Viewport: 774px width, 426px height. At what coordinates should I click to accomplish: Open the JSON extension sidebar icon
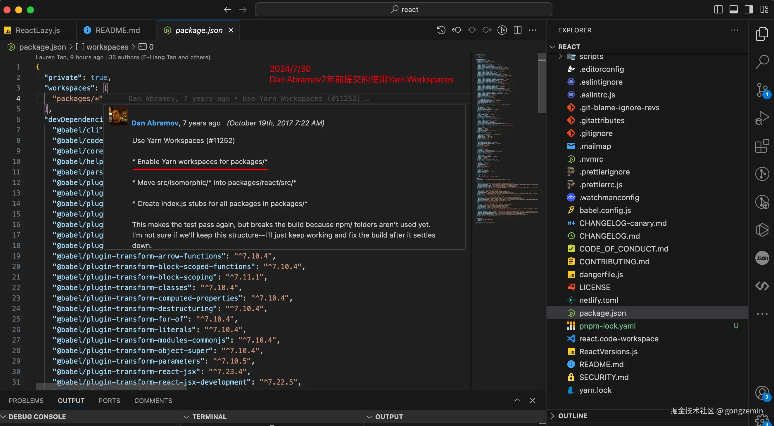762,258
